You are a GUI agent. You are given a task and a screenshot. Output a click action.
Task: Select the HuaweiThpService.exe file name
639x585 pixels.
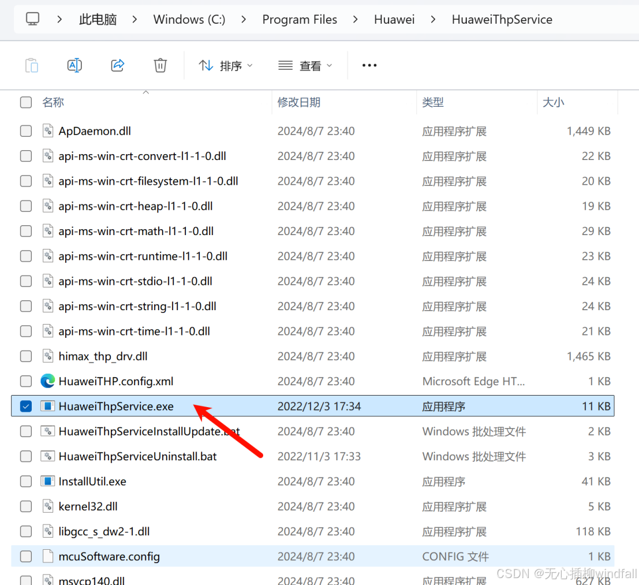tap(116, 407)
